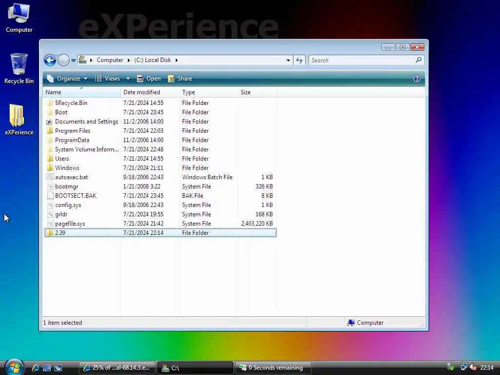
Task: Select the 2.39 folder icon
Action: [x=50, y=233]
